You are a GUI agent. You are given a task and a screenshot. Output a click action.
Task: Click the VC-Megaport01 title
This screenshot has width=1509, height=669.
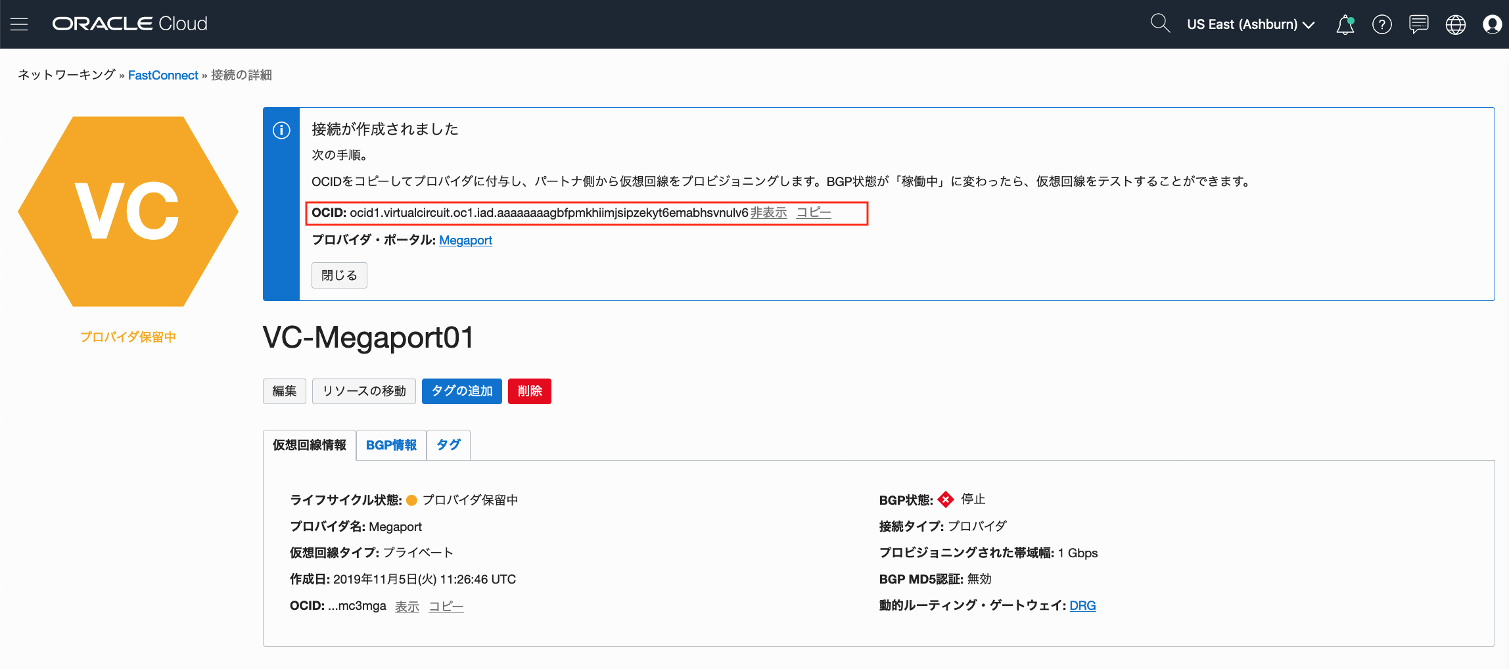[x=368, y=338]
